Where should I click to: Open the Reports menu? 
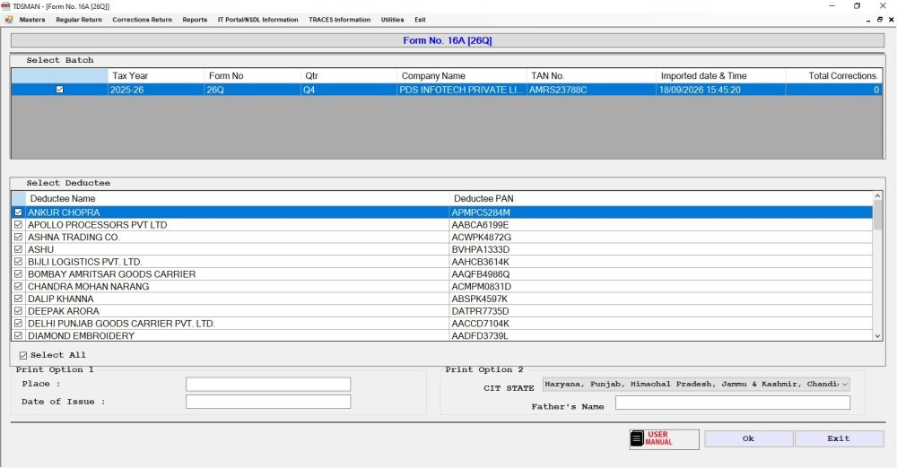click(x=195, y=20)
